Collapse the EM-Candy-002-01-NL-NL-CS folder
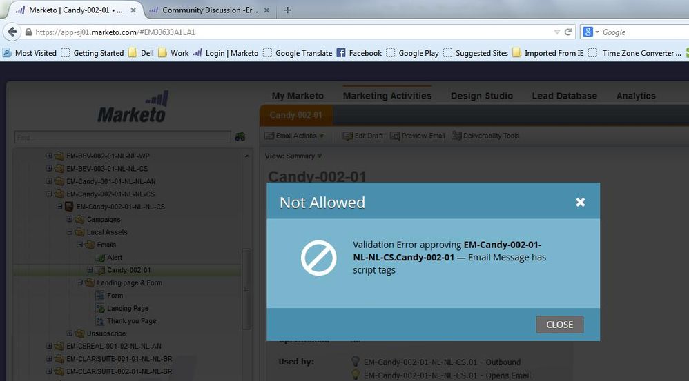 (x=49, y=194)
